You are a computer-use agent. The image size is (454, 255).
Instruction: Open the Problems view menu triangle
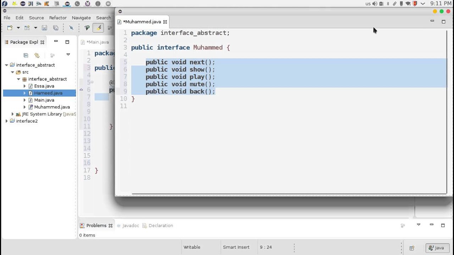click(419, 225)
